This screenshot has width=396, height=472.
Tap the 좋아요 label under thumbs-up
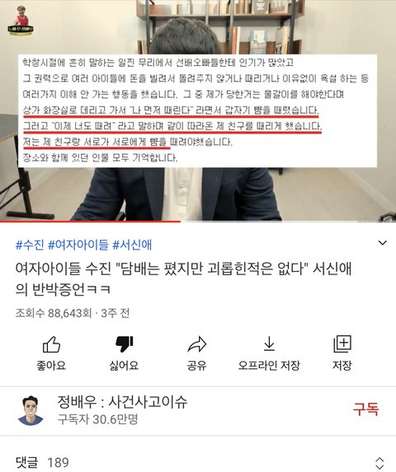point(51,366)
